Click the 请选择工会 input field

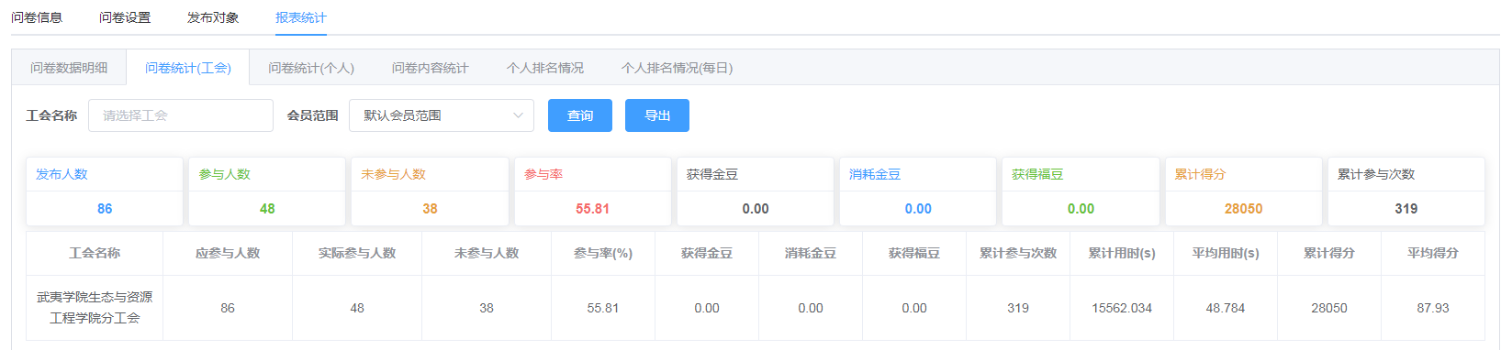point(181,115)
